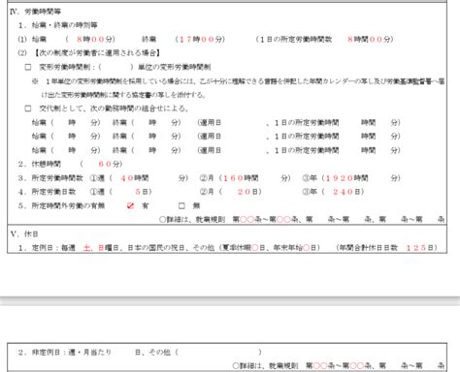
Task: Click the heading Ⅳ. 労働時間等
Action: click(35, 12)
